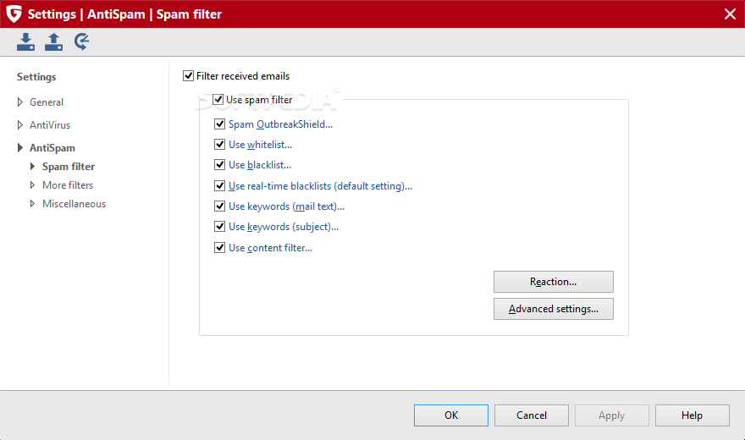This screenshot has width=745, height=440.
Task: Click the load settings download icon
Action: point(25,41)
